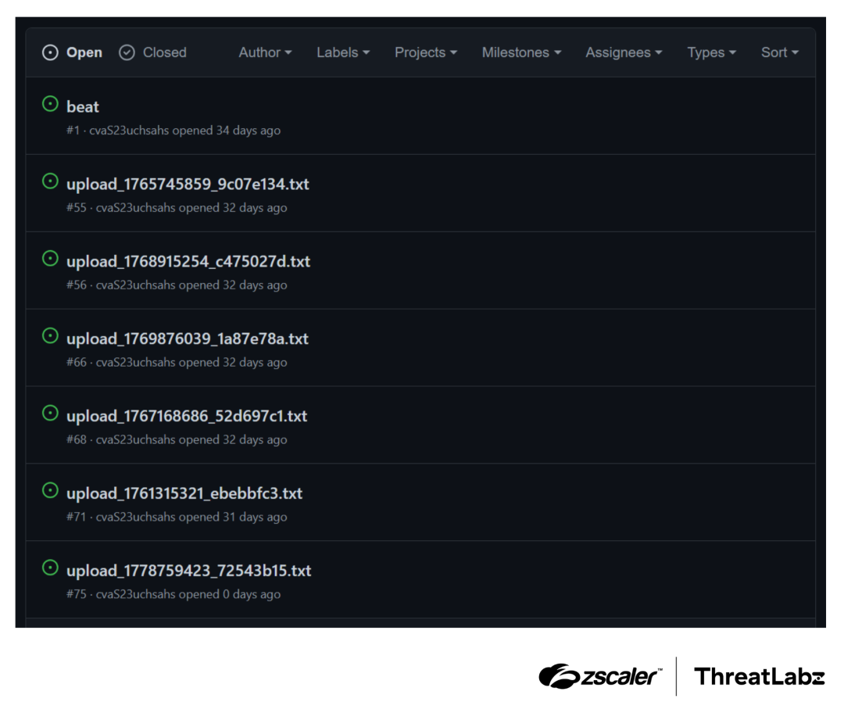844x713 pixels.
Task: Open the Types filter dropdown
Action: pyautogui.click(x=711, y=52)
